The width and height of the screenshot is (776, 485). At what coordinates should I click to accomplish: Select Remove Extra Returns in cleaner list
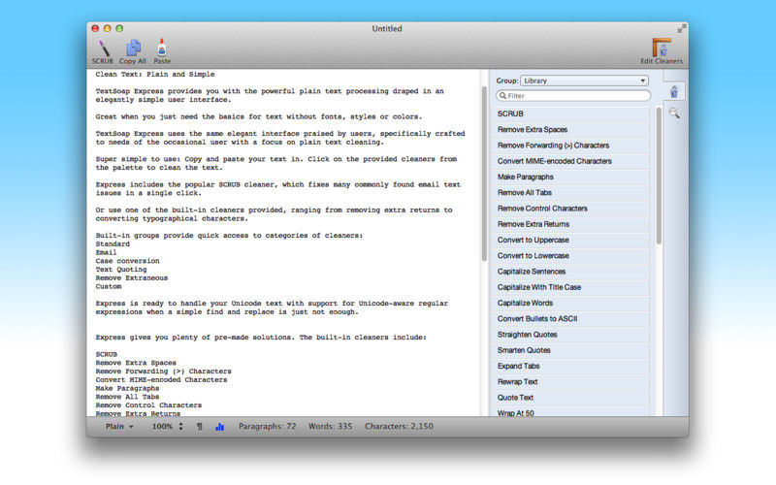572,224
